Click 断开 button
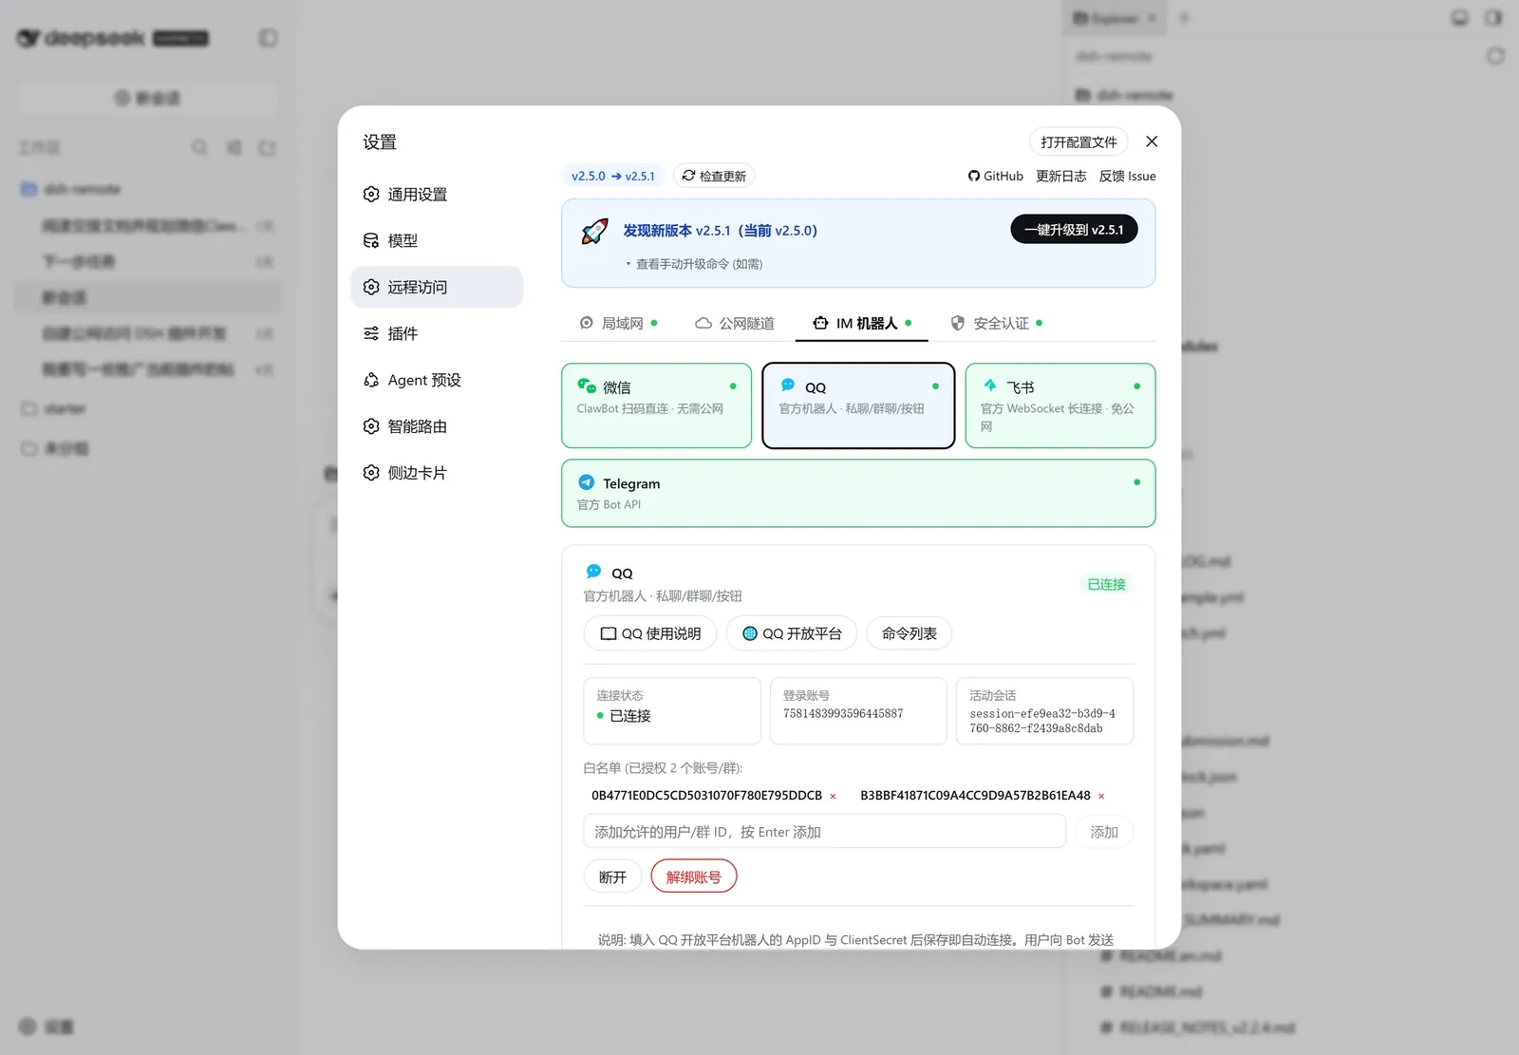 point(612,876)
